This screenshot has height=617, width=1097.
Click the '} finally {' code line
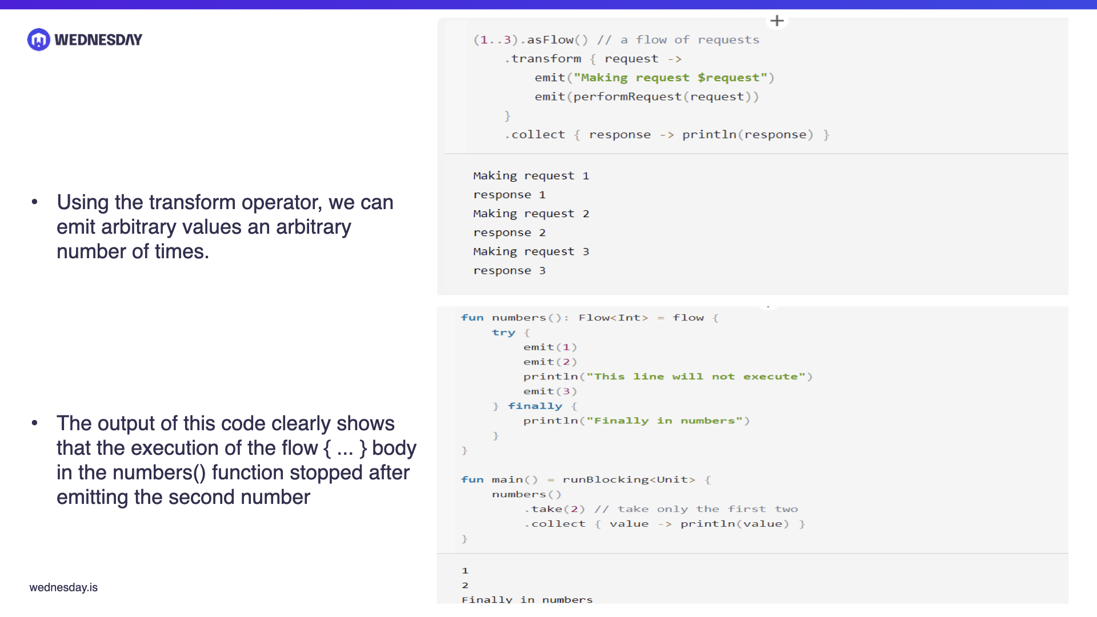(535, 406)
